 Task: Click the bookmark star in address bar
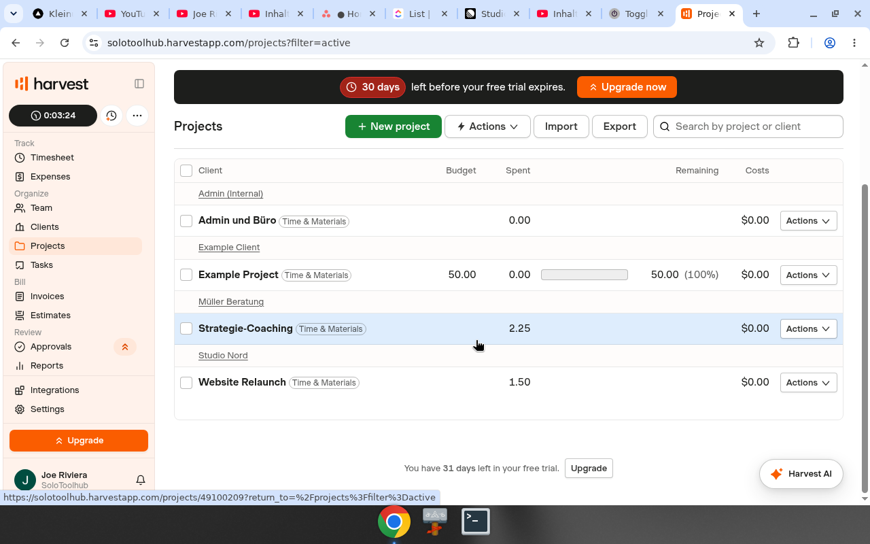point(759,43)
